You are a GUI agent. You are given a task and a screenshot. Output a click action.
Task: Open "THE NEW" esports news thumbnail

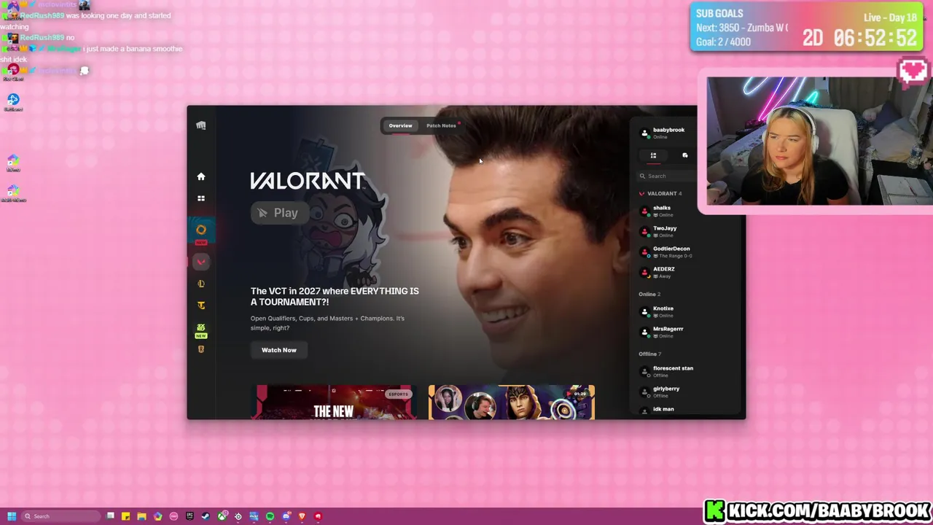(334, 402)
